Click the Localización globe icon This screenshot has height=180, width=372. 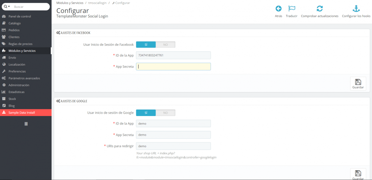pyautogui.click(x=4, y=64)
